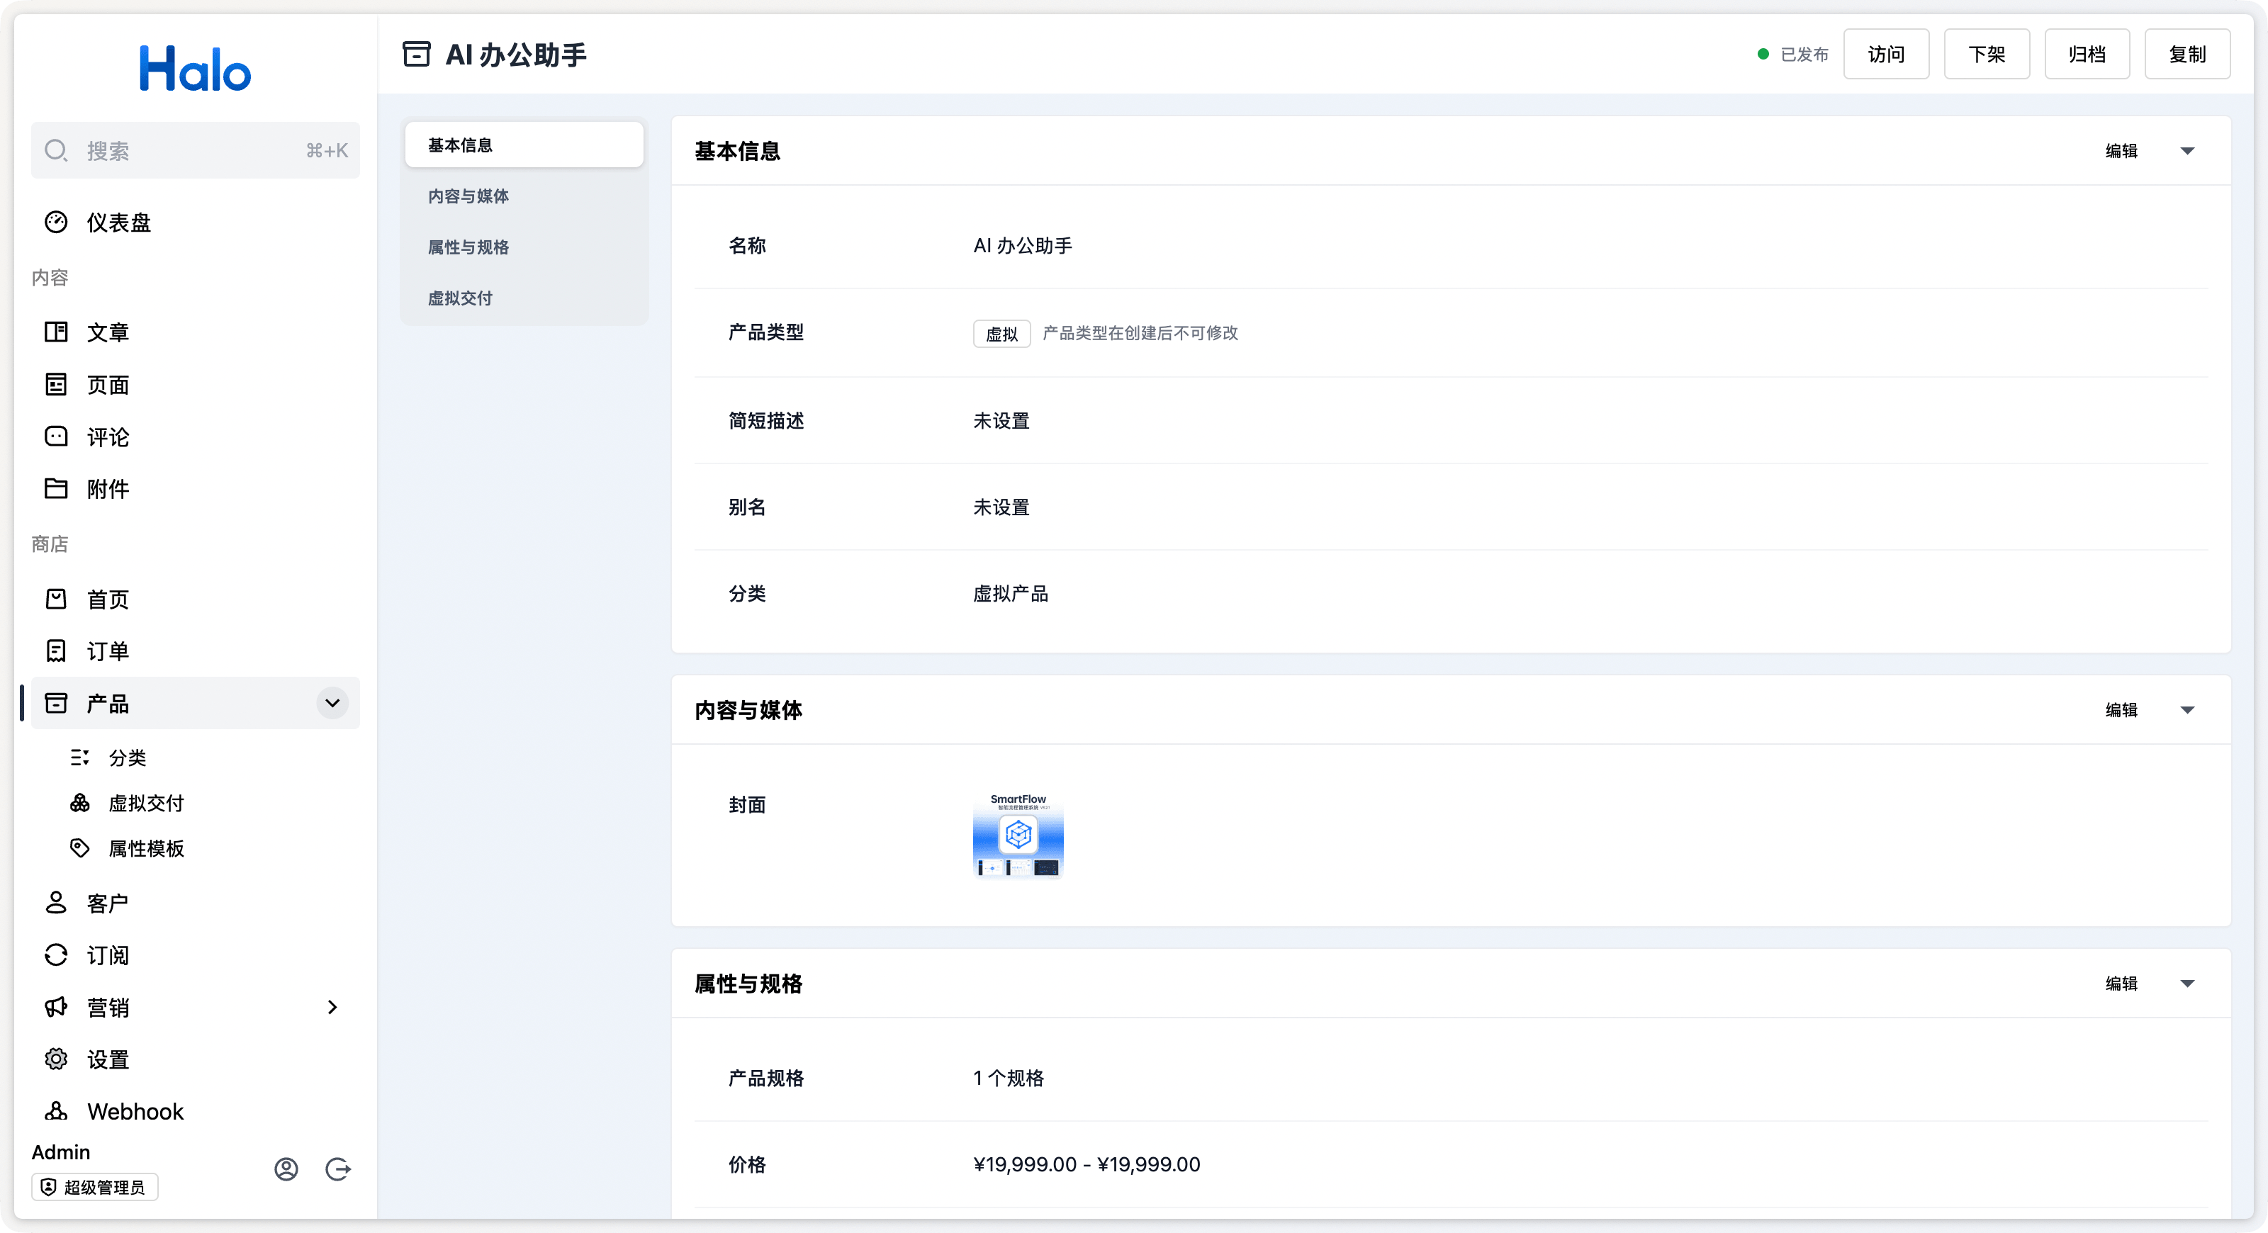Screen dimensions: 2268x1233
Task: Click 编辑 in the 属性与规格 section
Action: [x=2121, y=983]
